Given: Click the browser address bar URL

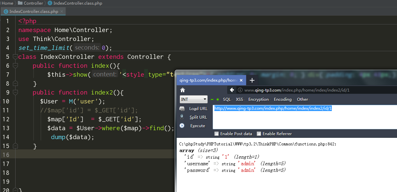Looking at the screenshot, I should coord(297,90).
